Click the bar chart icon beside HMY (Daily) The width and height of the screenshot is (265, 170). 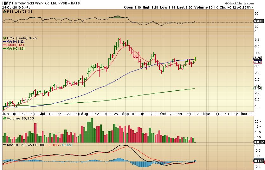tap(4, 38)
